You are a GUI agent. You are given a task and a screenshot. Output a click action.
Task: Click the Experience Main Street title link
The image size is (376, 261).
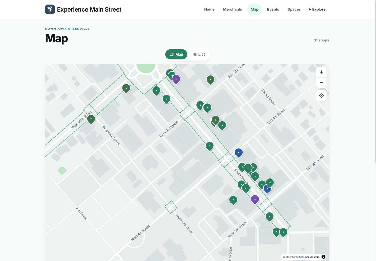coord(89,9)
